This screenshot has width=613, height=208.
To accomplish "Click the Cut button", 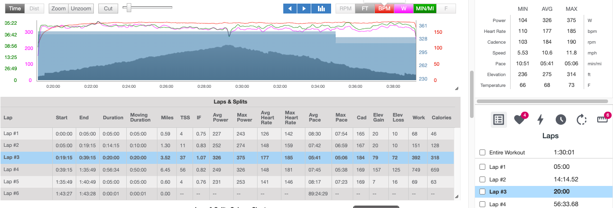I will [108, 9].
